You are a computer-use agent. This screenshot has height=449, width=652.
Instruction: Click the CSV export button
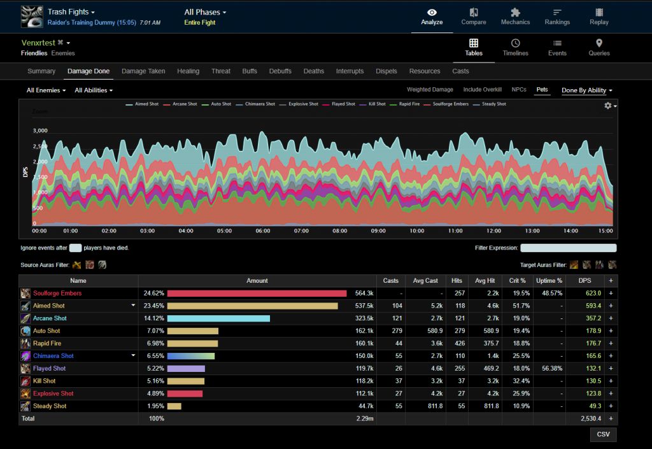click(x=604, y=434)
